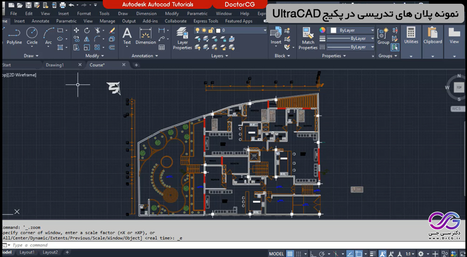467x257 pixels.
Task: Expand the Layers panel dropdown
Action: pos(219,56)
